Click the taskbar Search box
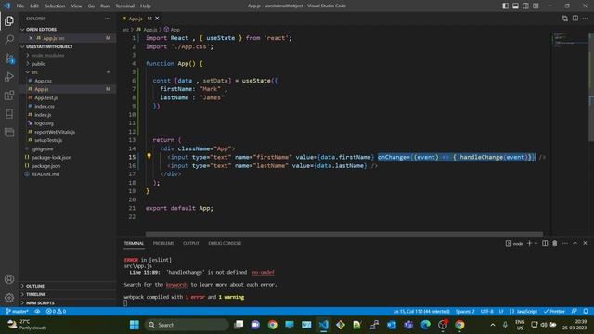This screenshot has height=334, width=594. click(x=187, y=325)
